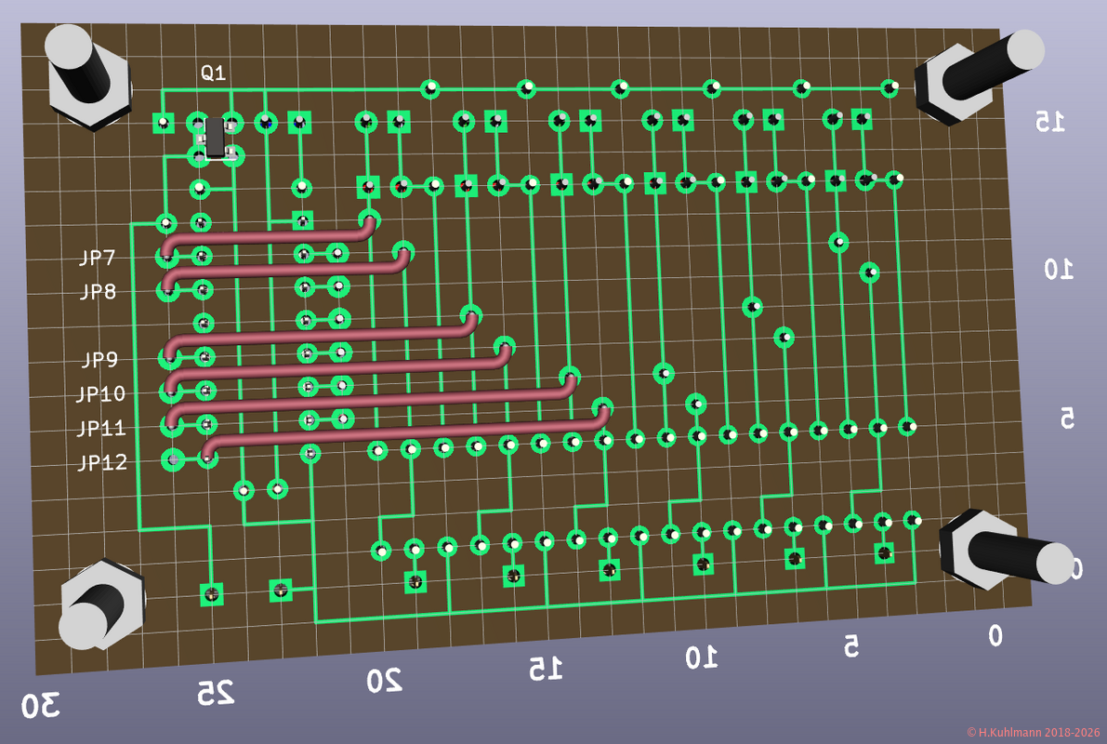Select the JP11 jumper label
Viewport: 1107px width, 744px height.
[x=101, y=429]
